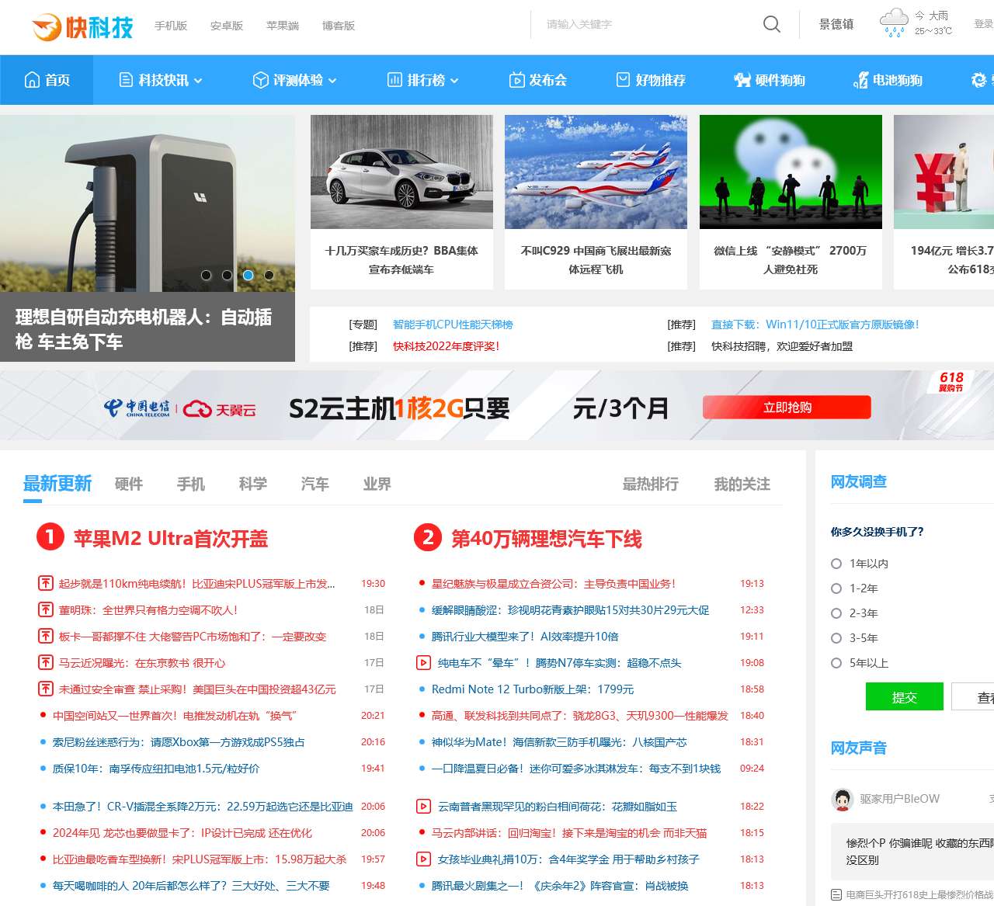Click video icon beside 纯电车不晕车 headline
994x906 pixels.
click(x=423, y=662)
